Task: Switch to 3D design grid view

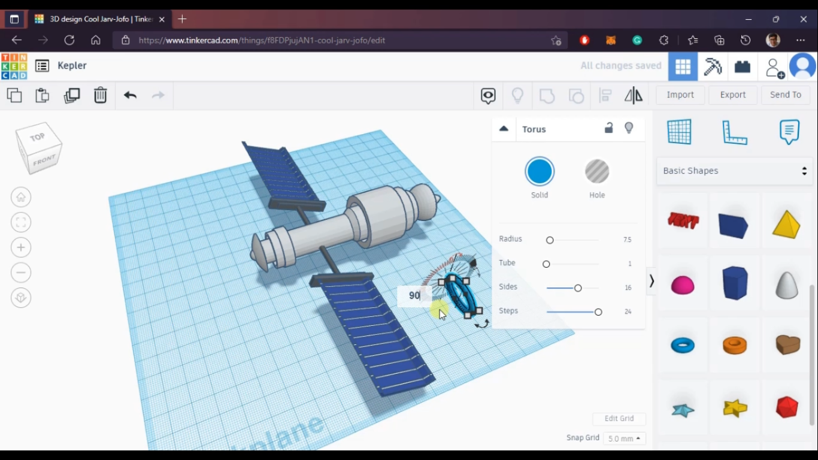Action: 683,66
